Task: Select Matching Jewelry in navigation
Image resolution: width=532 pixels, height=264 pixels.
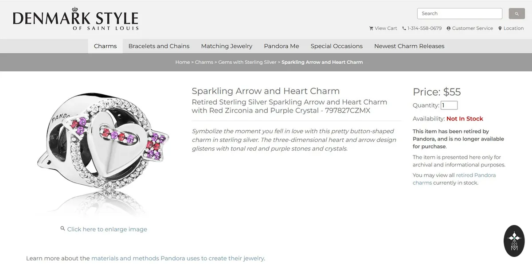Action: [227, 46]
